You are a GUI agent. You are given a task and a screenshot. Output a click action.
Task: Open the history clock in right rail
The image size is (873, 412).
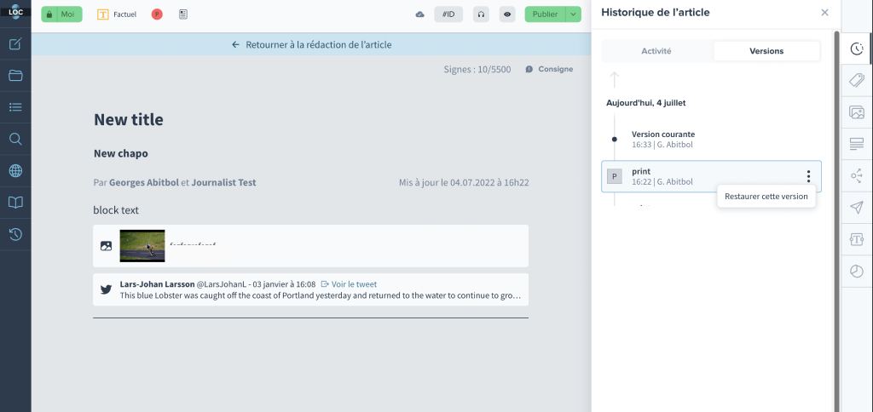[x=856, y=49]
